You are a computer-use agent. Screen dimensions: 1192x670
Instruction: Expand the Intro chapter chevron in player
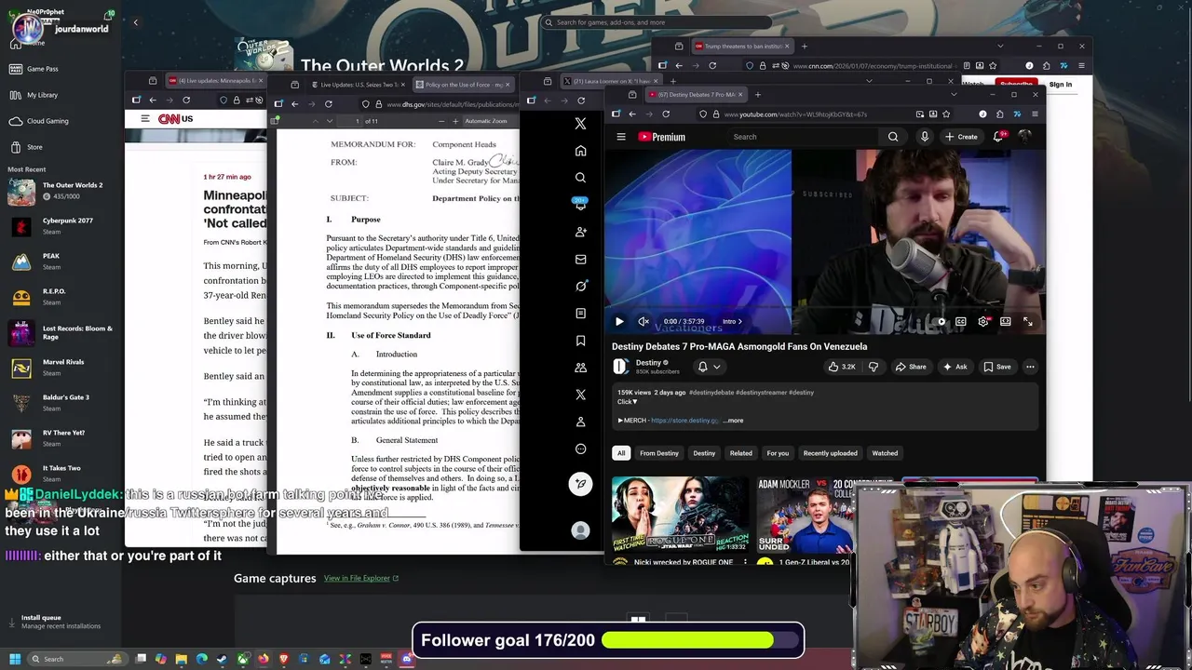pyautogui.click(x=738, y=321)
